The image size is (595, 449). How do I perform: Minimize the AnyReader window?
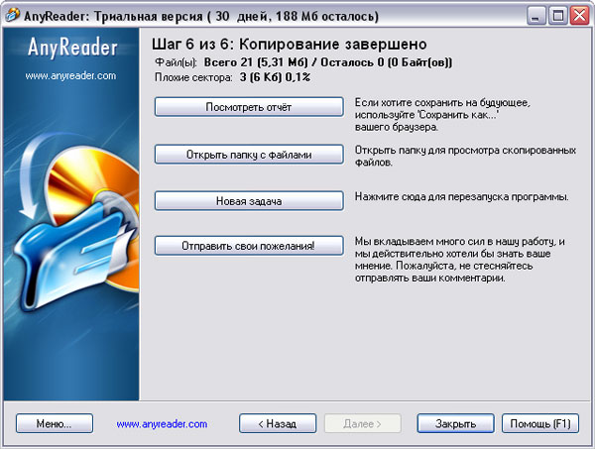tap(536, 16)
